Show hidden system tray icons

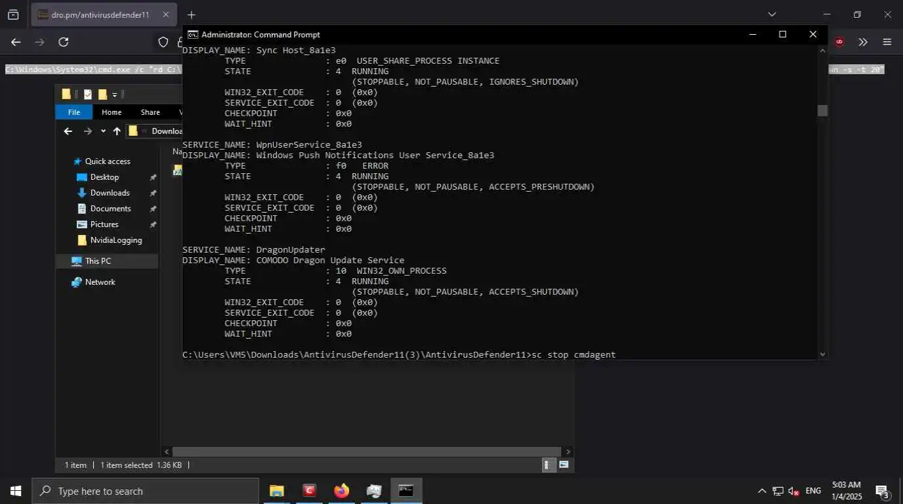[x=762, y=491]
